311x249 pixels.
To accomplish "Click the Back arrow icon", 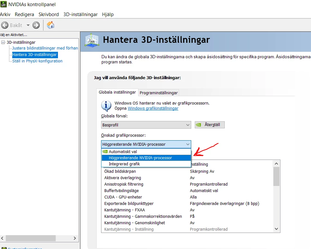I will click(5, 25).
